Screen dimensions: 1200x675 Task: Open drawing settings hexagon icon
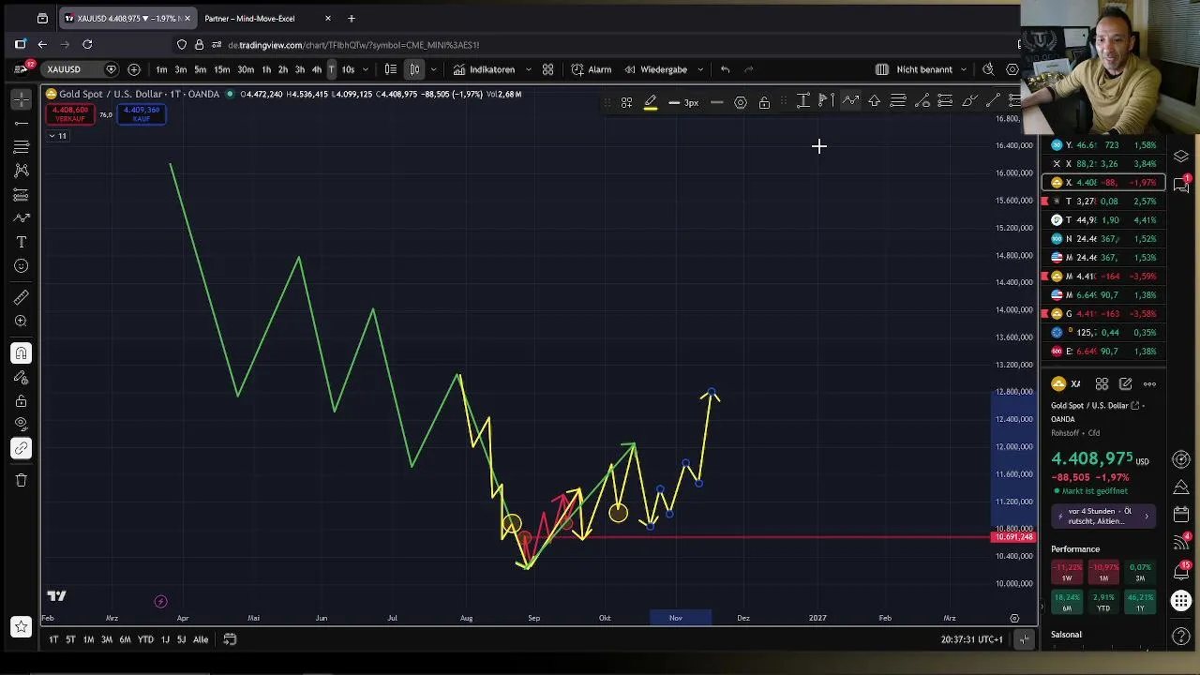(x=741, y=102)
